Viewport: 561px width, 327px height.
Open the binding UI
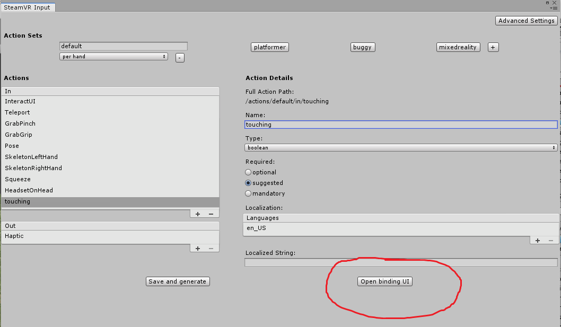[385, 281]
